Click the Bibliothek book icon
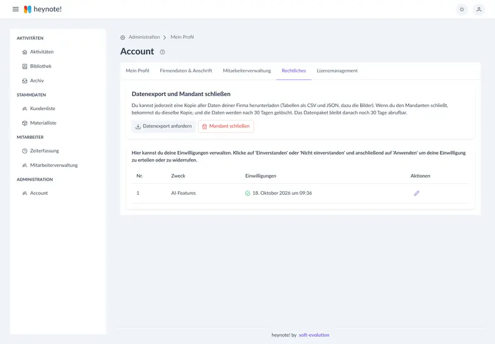The height and width of the screenshot is (344, 495). [25, 66]
